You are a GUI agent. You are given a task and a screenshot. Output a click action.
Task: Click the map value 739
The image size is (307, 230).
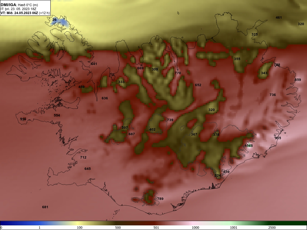[170, 120]
